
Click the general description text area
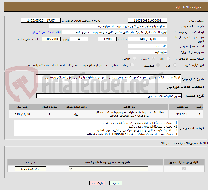(108, 79)
